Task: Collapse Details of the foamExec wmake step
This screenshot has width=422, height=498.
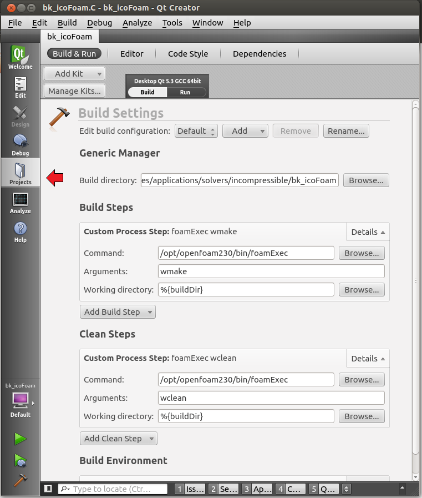Action: point(368,232)
